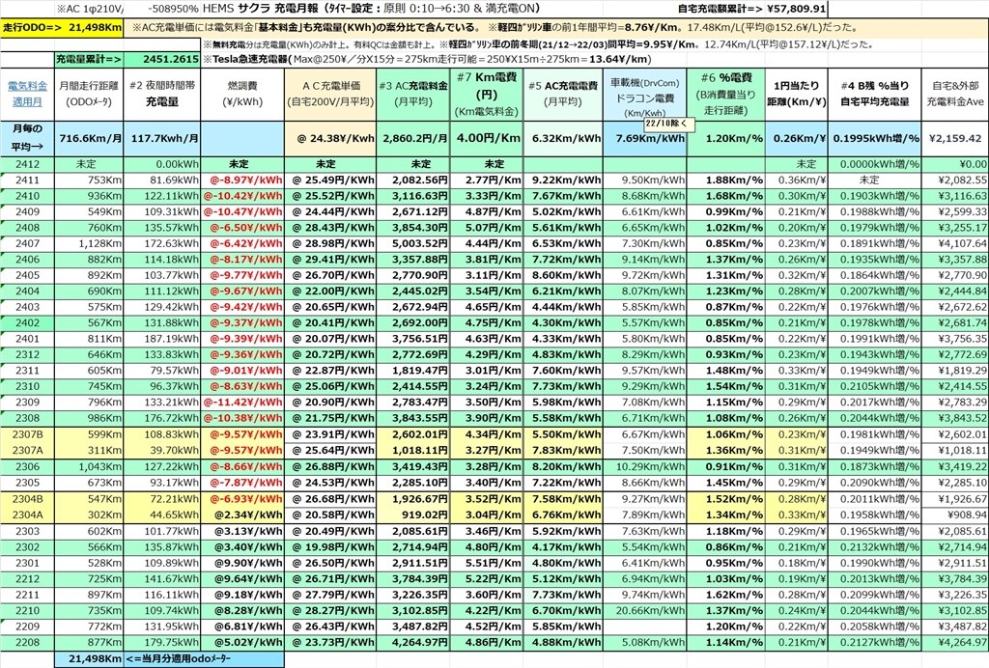Screen dimensions: 989x668
Task: Select the 走行ODO=> 21,498Km yellow cell
Action: tap(62, 28)
